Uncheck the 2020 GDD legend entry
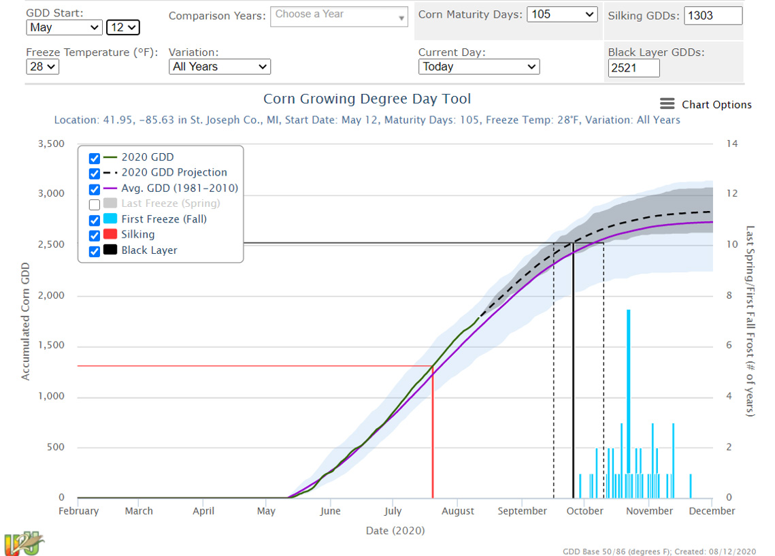Screen dimensions: 775x556 94,157
